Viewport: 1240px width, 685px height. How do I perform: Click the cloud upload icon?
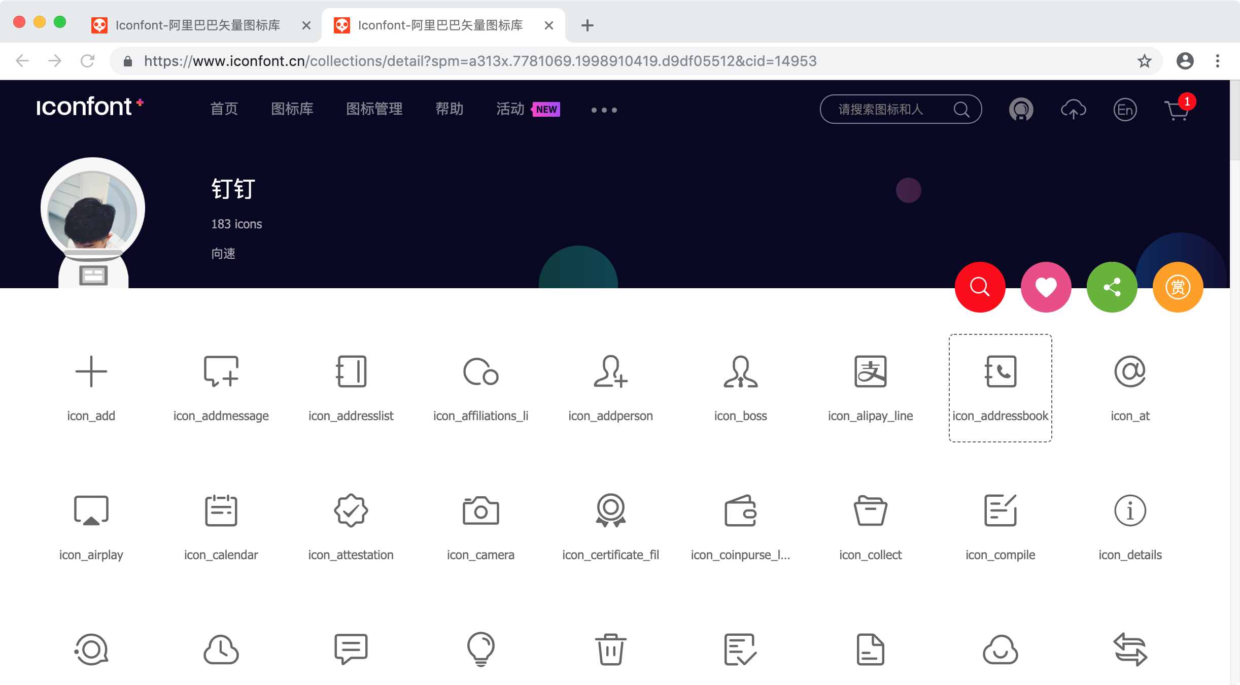pyautogui.click(x=1073, y=110)
